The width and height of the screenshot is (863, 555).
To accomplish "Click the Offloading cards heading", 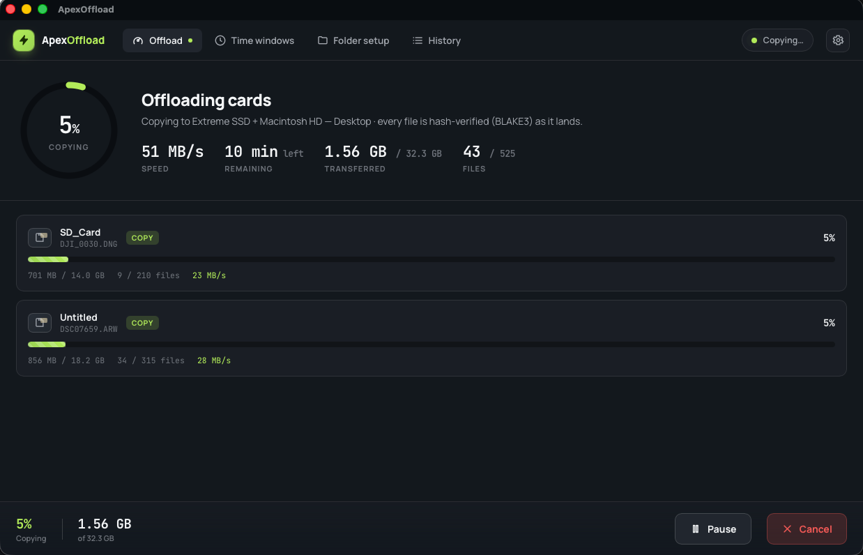I will (206, 100).
